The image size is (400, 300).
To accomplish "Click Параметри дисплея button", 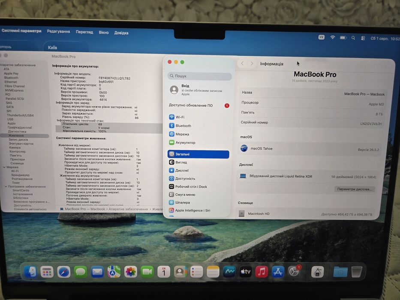I will [x=354, y=189].
